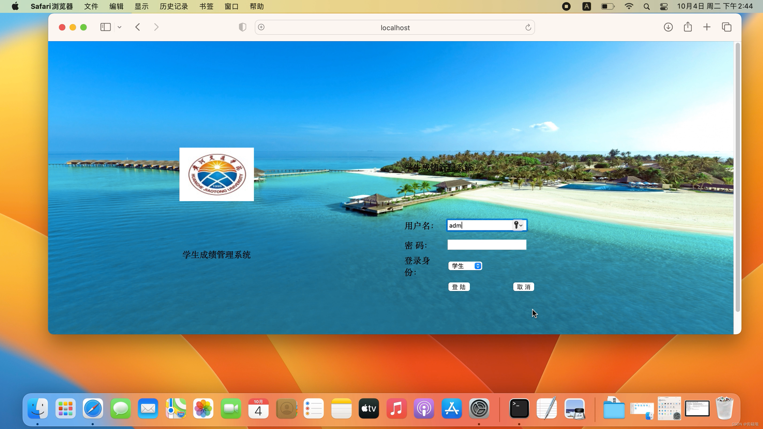Open the 帮助 menu
The image size is (763, 429).
click(256, 6)
